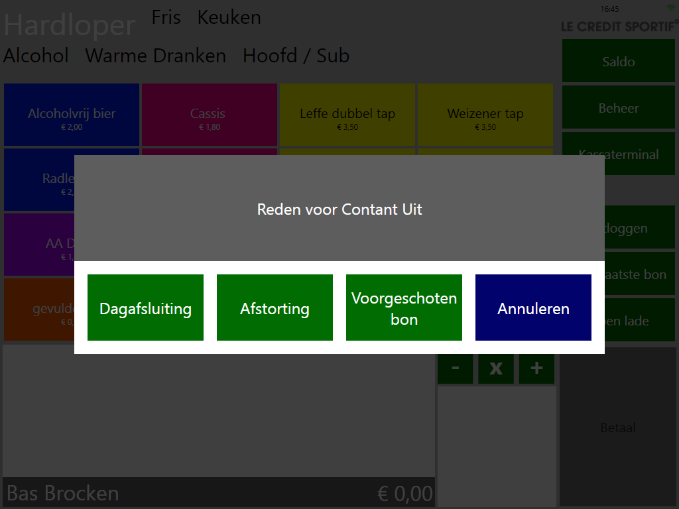The height and width of the screenshot is (509, 679).
Task: Open the Fris category tab
Action: 166,18
